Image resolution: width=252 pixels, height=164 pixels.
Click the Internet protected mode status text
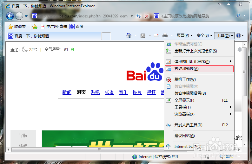(x=159, y=157)
